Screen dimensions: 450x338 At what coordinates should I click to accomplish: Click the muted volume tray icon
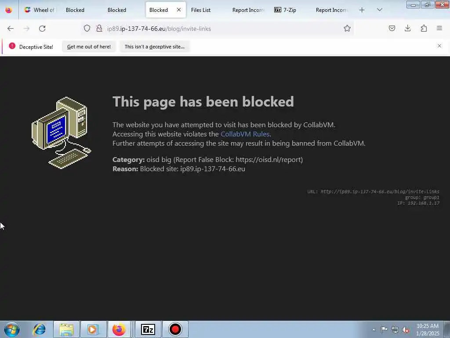[406, 330]
